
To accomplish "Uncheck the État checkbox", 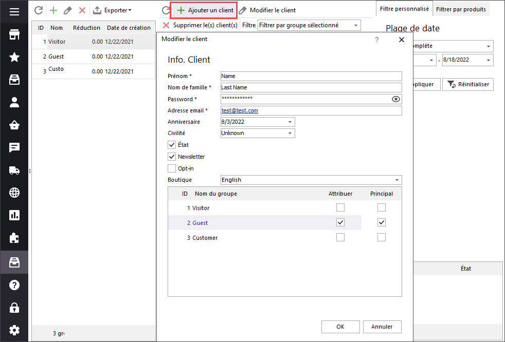I will tap(172, 145).
